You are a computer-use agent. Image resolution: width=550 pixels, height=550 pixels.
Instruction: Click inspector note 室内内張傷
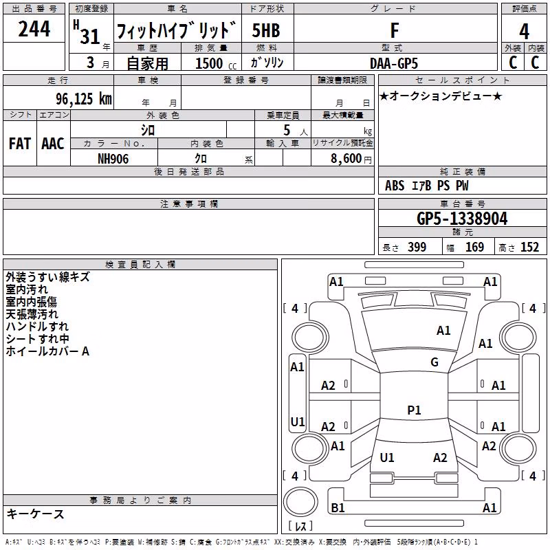pos(31,302)
